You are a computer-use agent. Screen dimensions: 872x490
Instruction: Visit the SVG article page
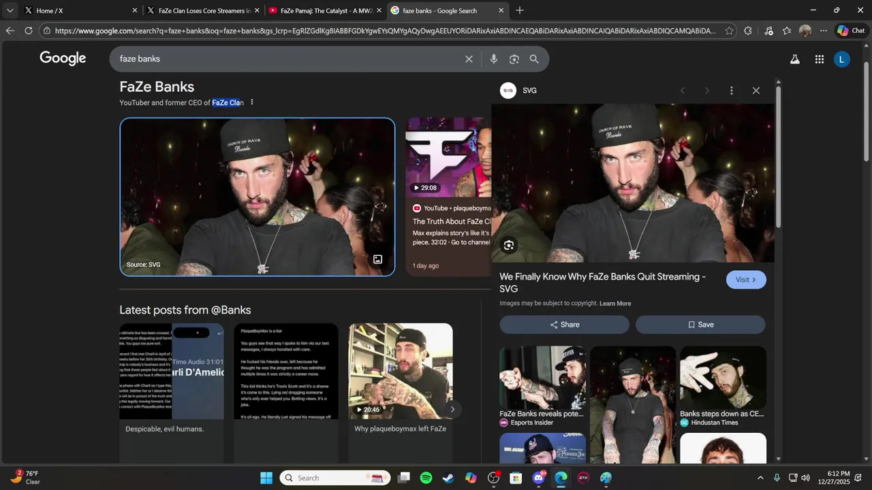[x=746, y=280]
